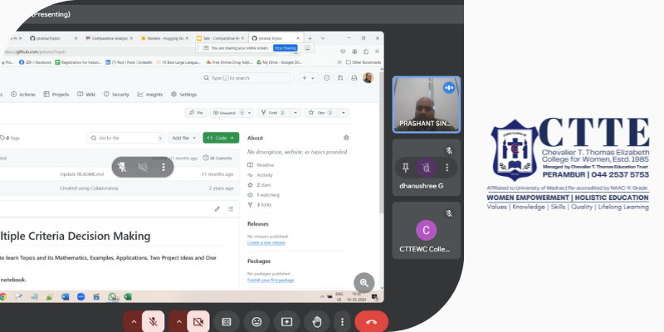Switch to Comparative Analysis browser tab

point(110,38)
